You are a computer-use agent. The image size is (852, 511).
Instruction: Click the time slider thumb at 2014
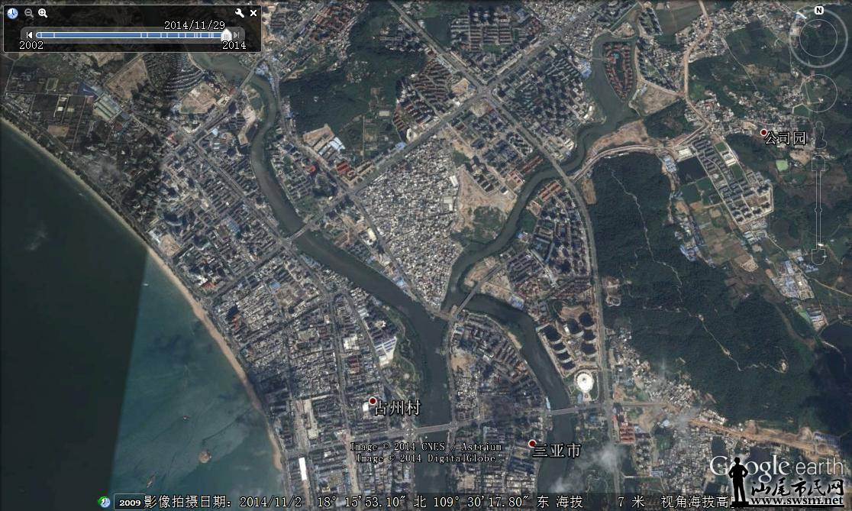(226, 34)
